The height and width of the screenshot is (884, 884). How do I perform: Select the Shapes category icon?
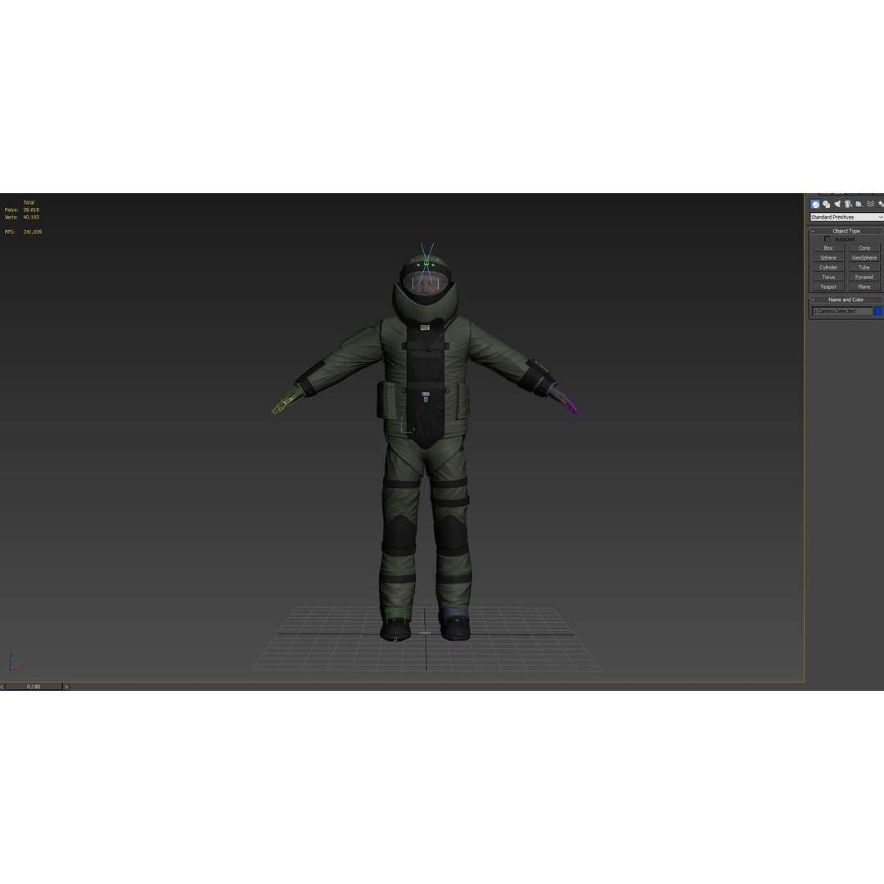(827, 204)
